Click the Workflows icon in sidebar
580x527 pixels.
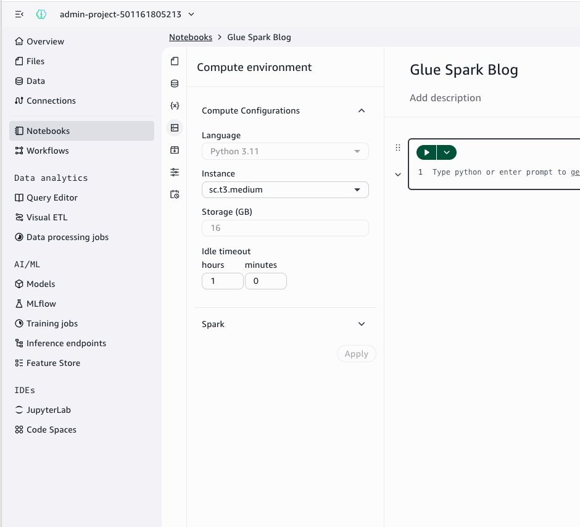(x=19, y=151)
